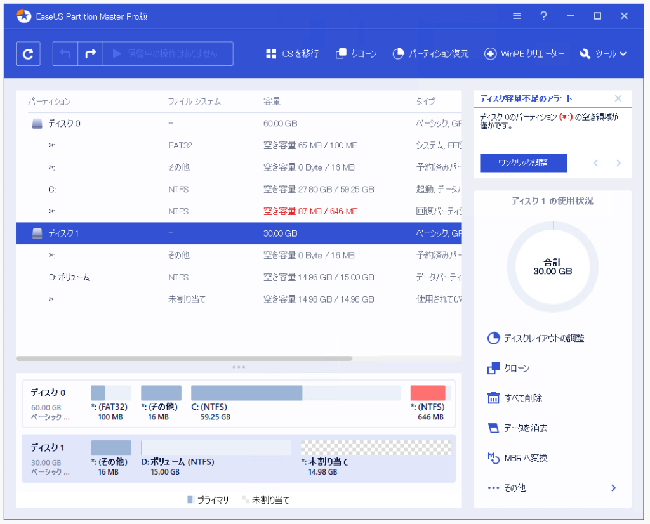Screen dimensions: 650x524
Task: Click the EaseUS logo in title bar
Action: point(23,16)
